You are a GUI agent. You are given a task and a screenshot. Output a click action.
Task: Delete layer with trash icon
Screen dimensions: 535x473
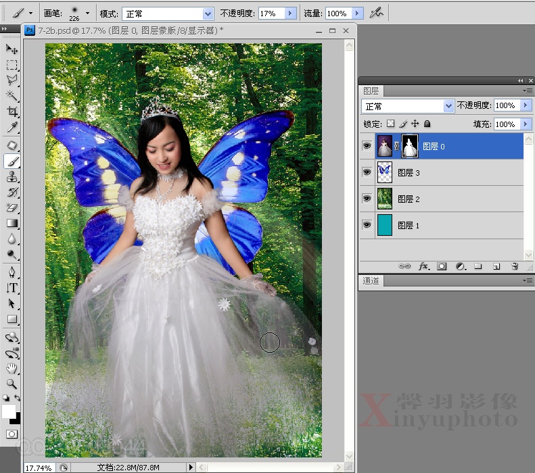pyautogui.click(x=515, y=266)
